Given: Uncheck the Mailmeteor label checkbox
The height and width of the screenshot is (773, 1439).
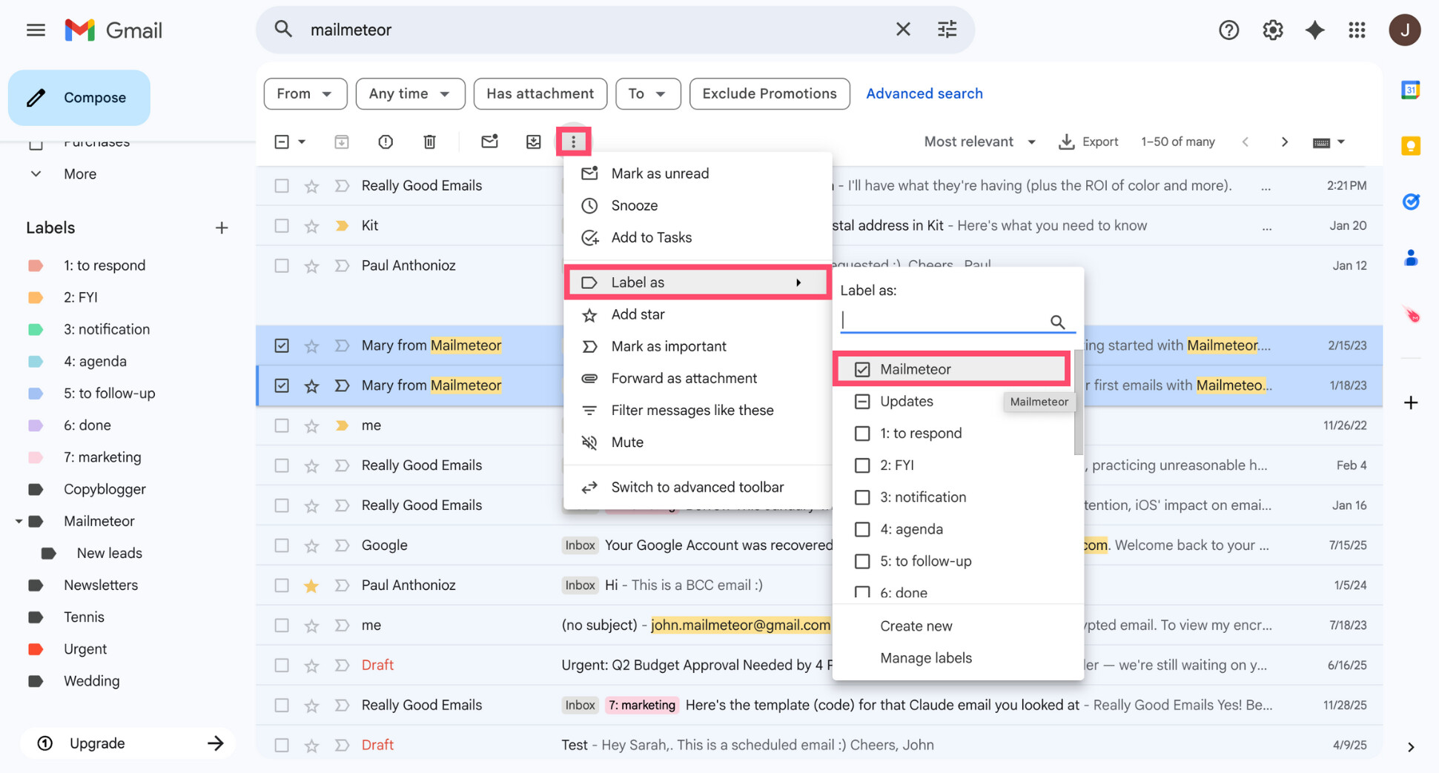Looking at the screenshot, I should (x=861, y=368).
